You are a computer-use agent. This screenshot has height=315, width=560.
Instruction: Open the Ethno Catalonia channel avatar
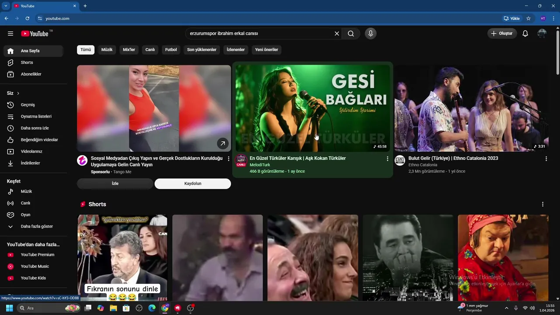(x=400, y=161)
